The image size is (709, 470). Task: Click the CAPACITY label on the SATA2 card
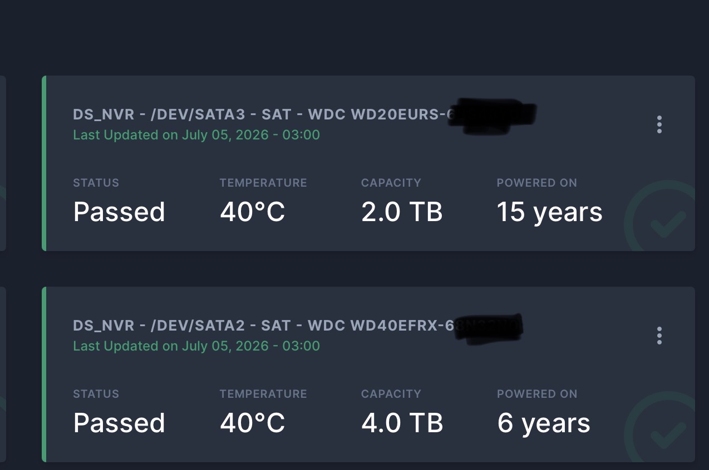click(x=391, y=394)
